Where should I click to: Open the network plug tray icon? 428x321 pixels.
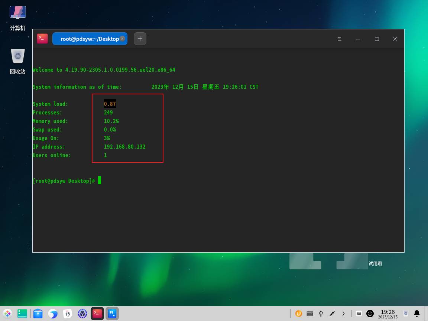pyautogui.click(x=332, y=314)
